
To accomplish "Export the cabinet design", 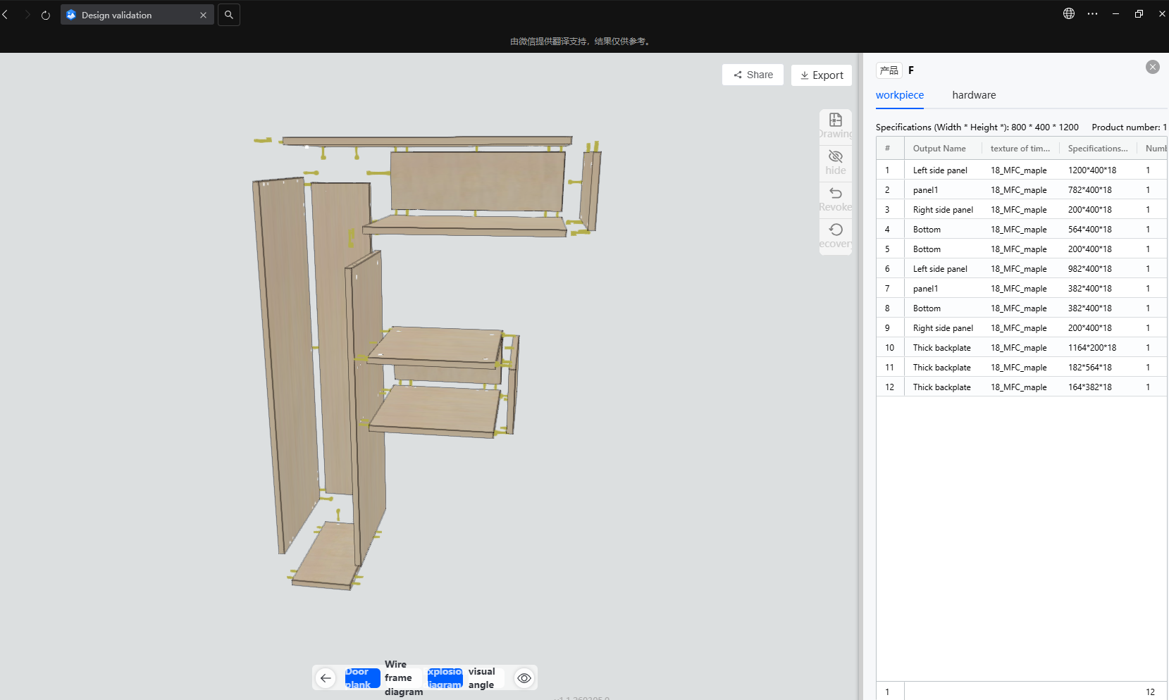I will [822, 75].
